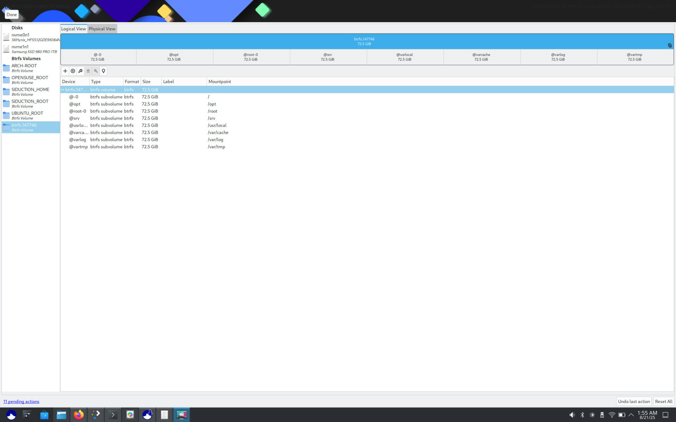The width and height of the screenshot is (676, 422).
Task: Select the @varlog block in diagram
Action: point(558,57)
